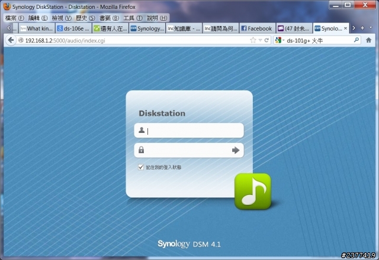Open the list all tabs dropdown
The image size is (379, 260).
pos(371,28)
